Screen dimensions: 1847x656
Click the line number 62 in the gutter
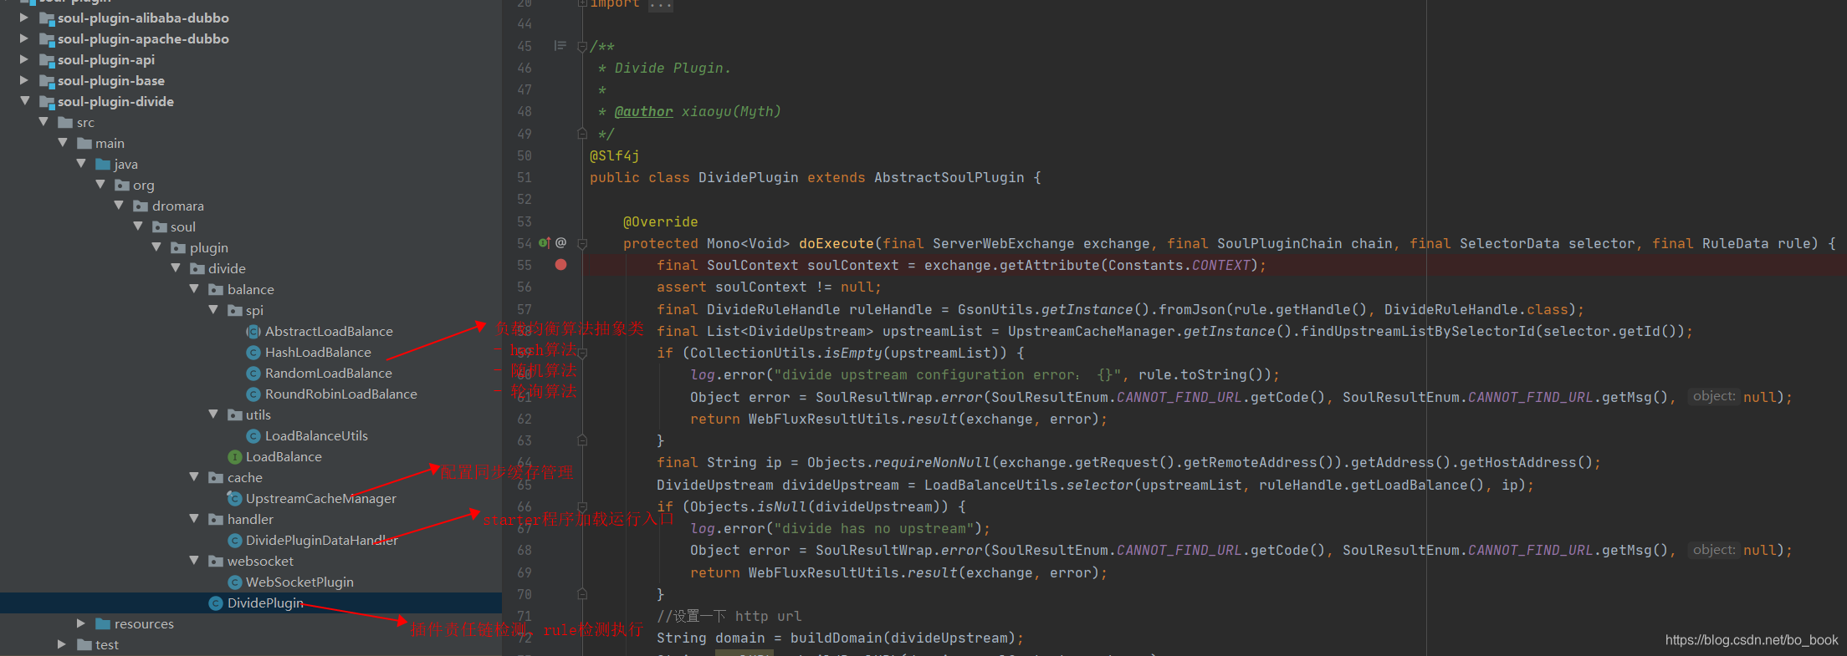click(524, 419)
